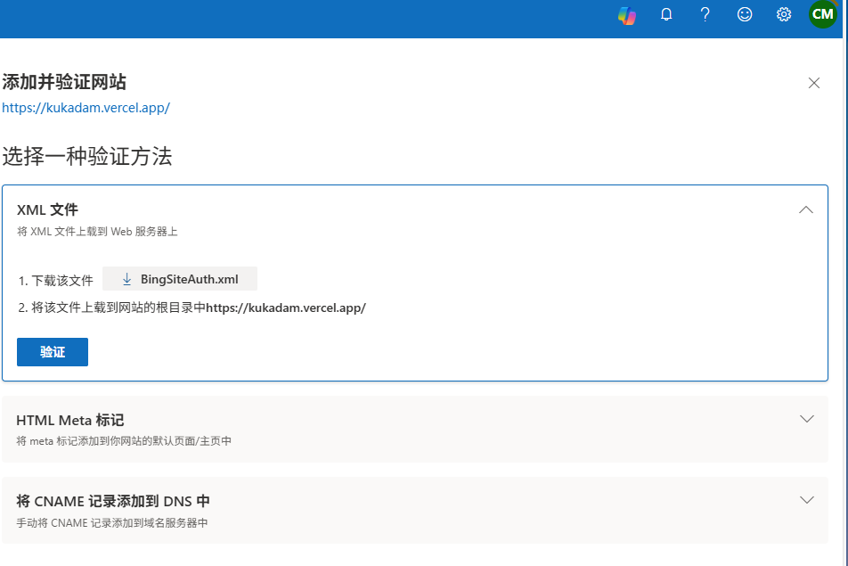
Task: Expand the CNAME 记录 DNS chevron
Action: (x=806, y=500)
